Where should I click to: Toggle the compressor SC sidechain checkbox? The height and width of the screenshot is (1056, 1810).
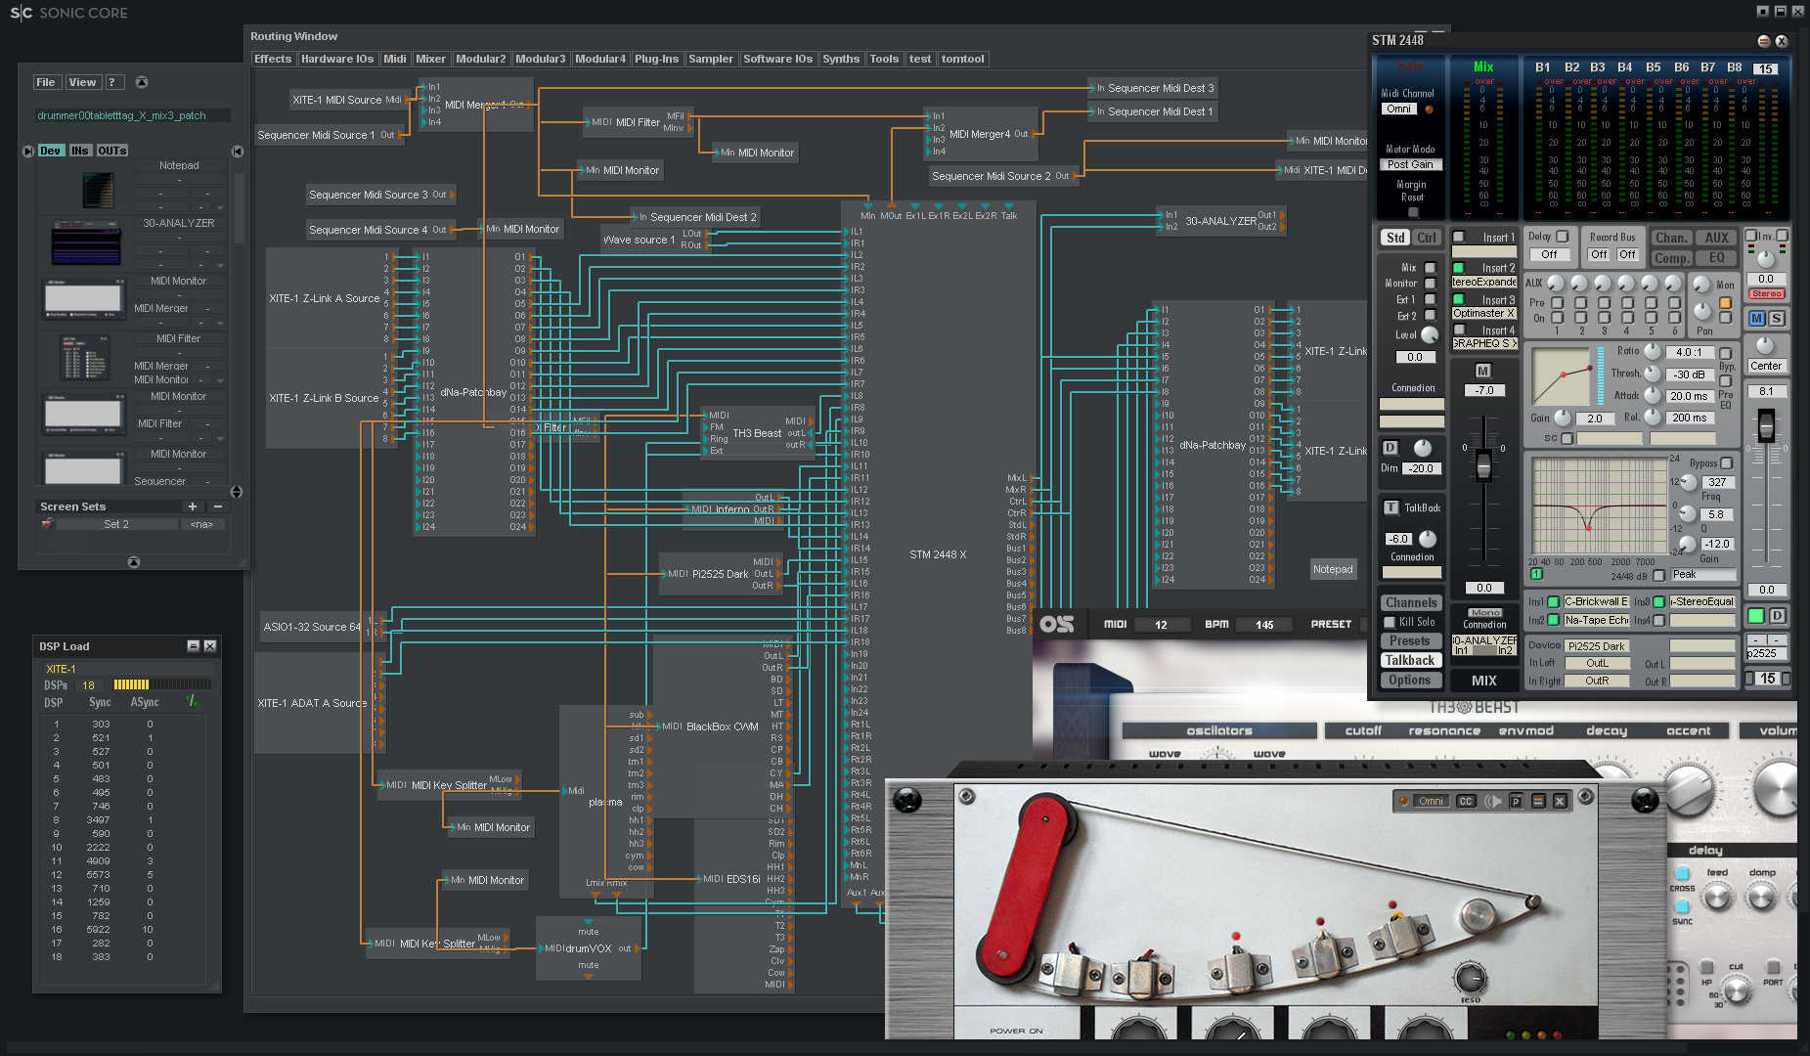coord(1567,438)
